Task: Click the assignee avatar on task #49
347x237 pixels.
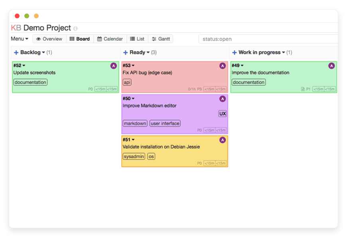Action: click(331, 66)
